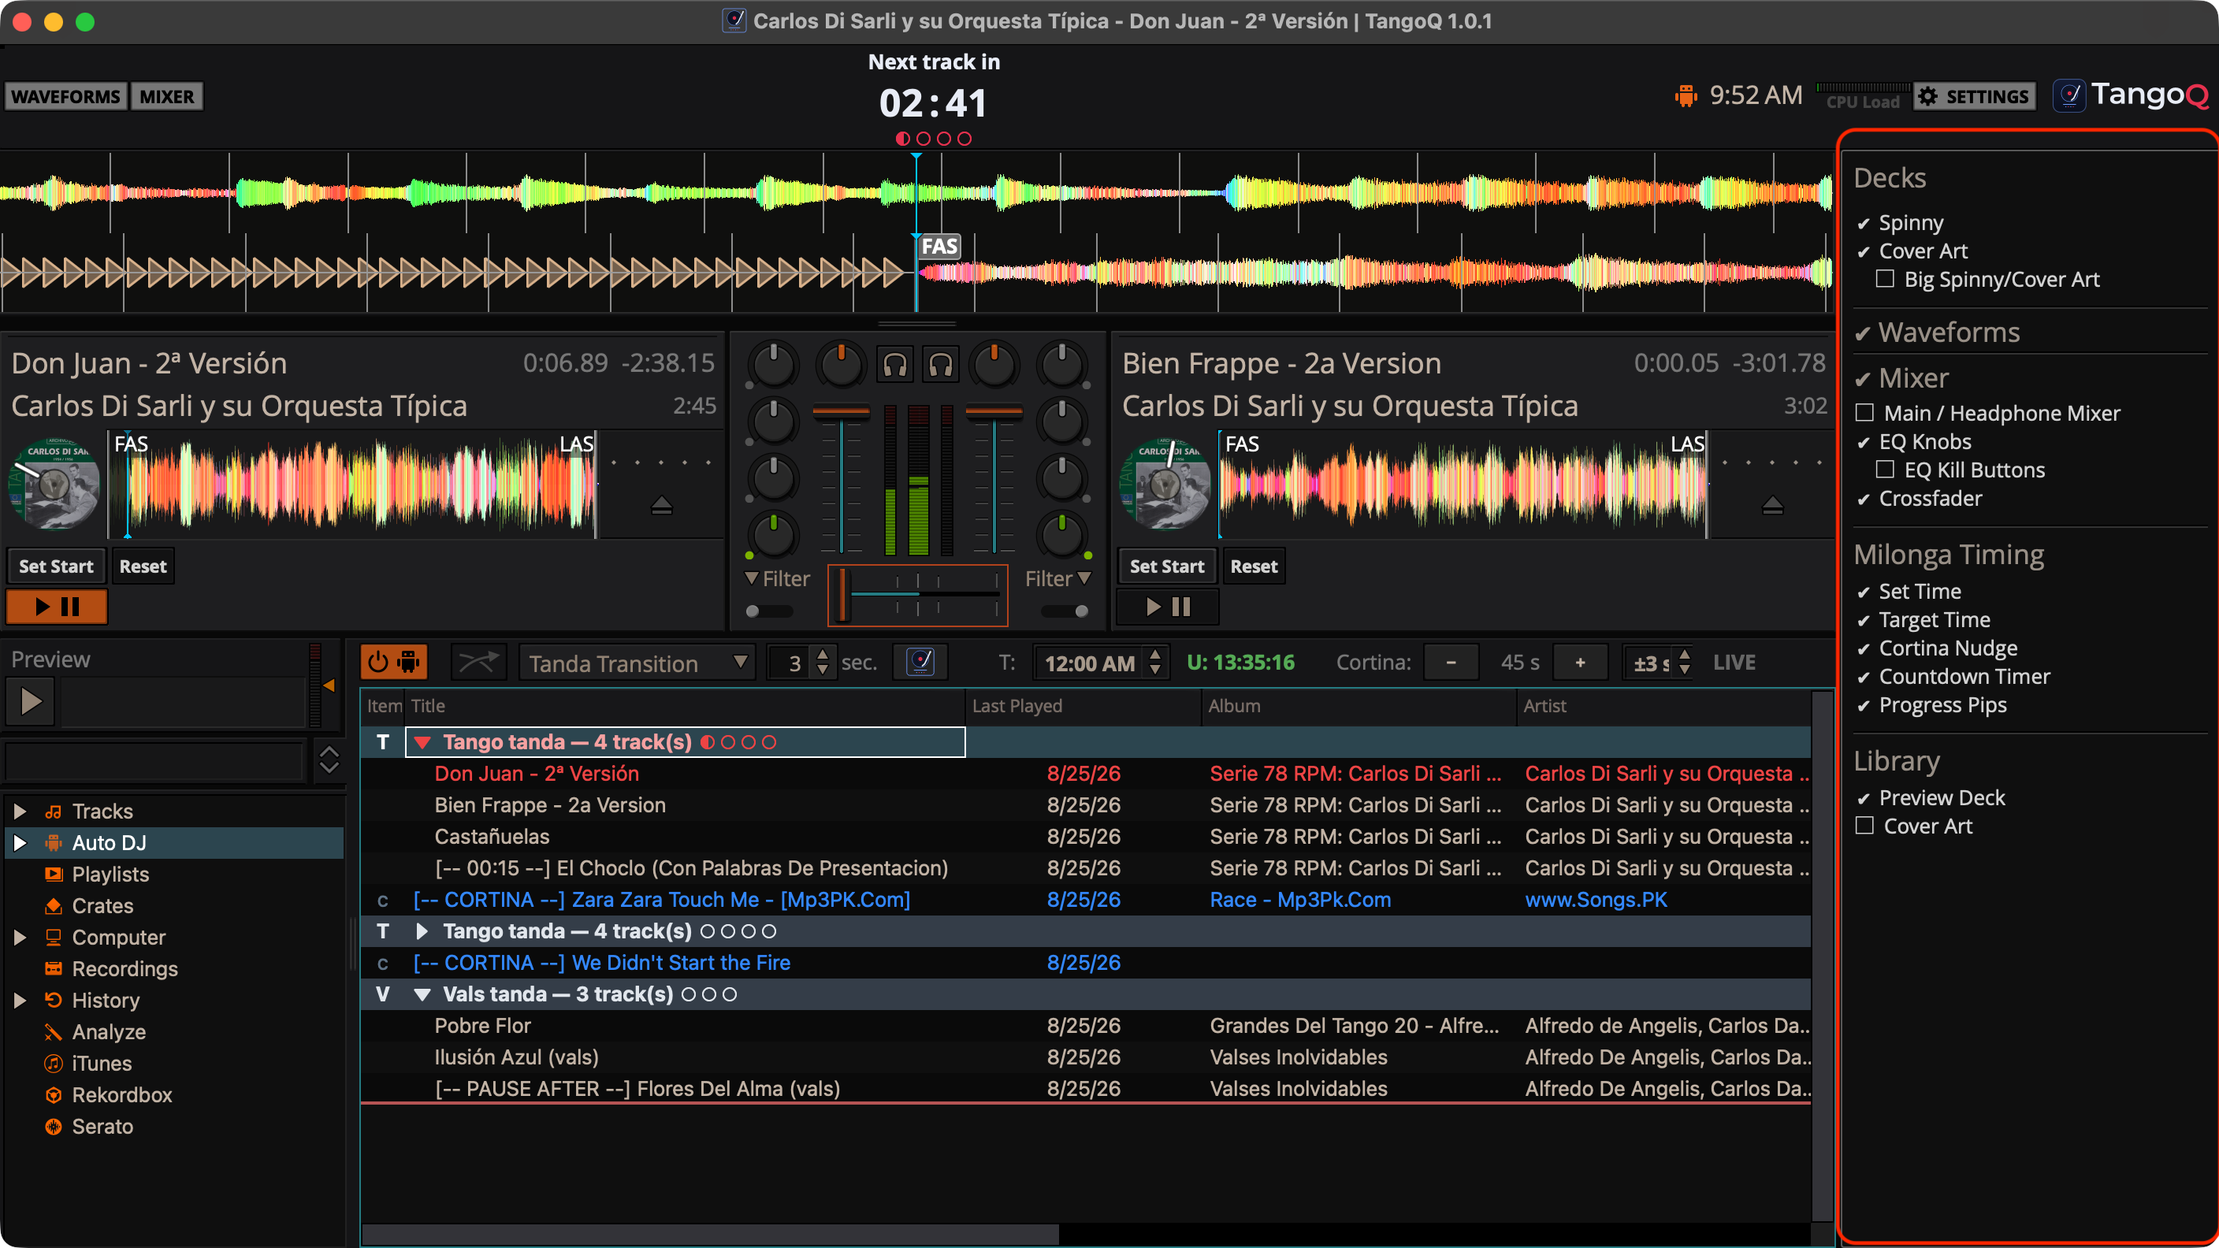Open the Tanda Transition dropdown
2219x1248 pixels.
coord(637,663)
